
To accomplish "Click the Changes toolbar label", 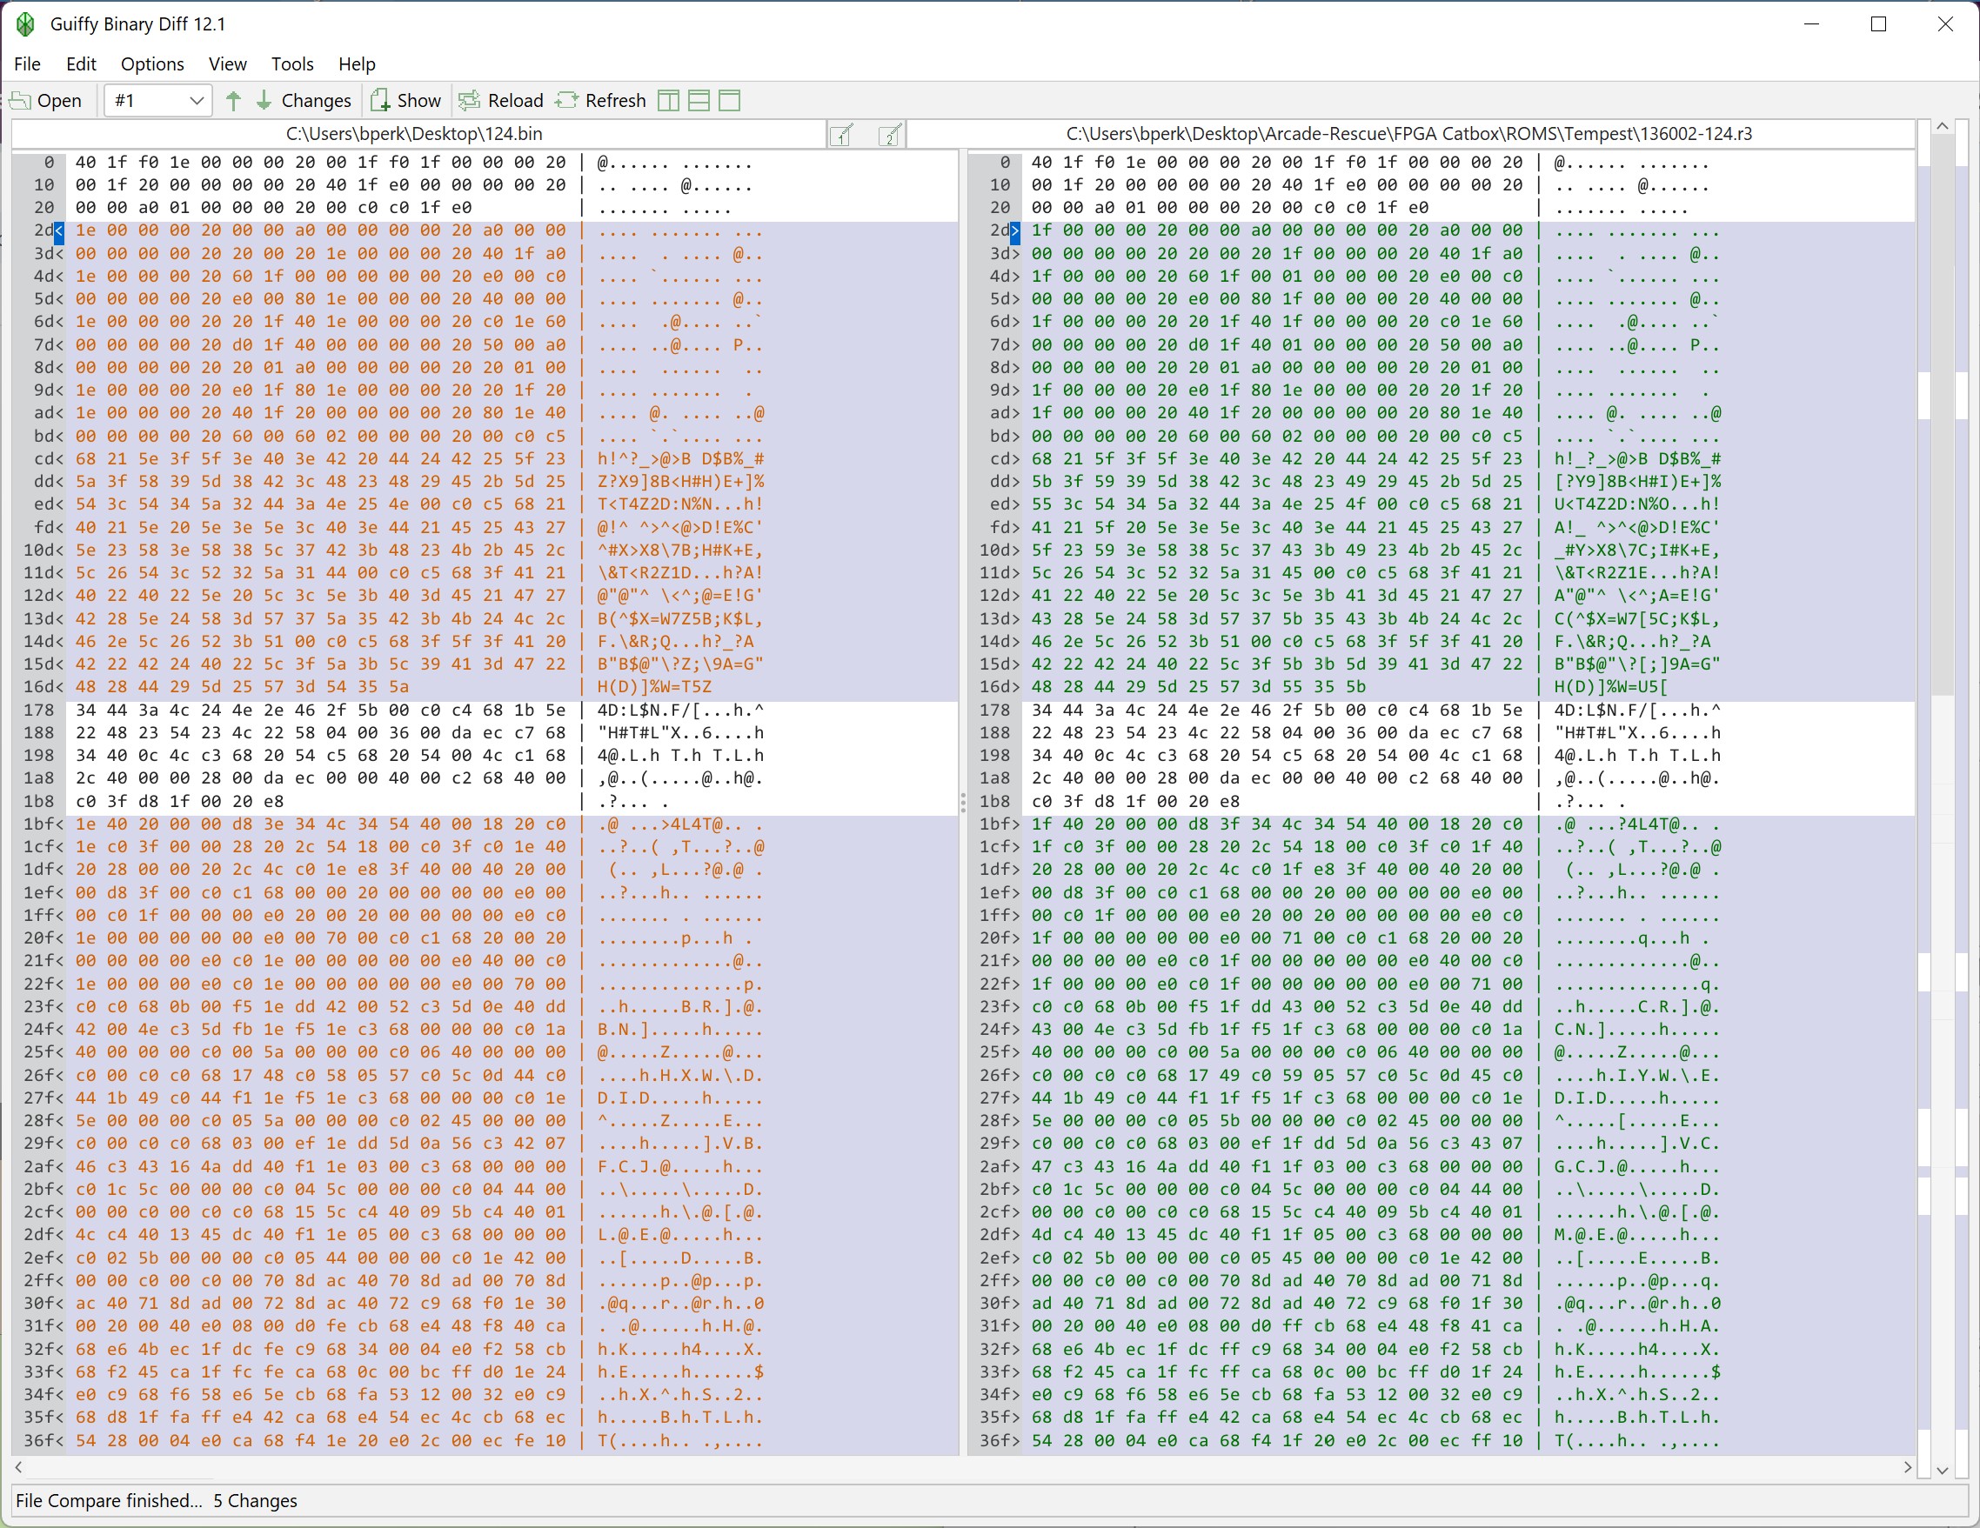I will pyautogui.click(x=316, y=101).
